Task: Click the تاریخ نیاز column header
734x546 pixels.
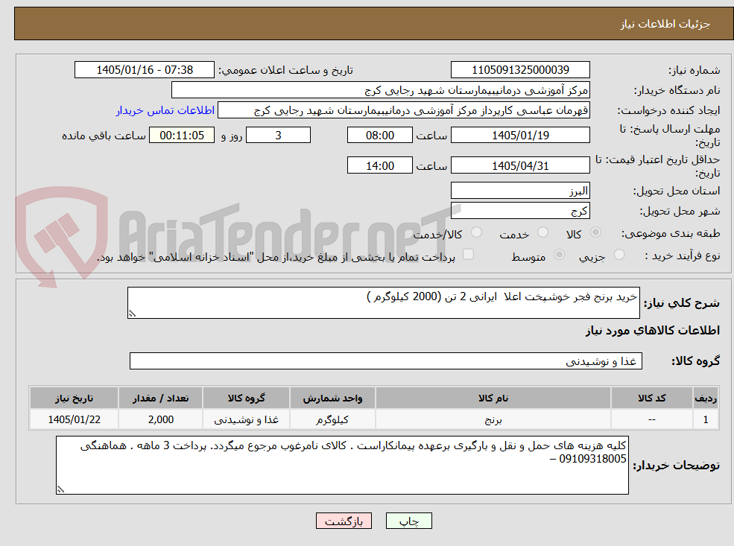Action: 74,399
